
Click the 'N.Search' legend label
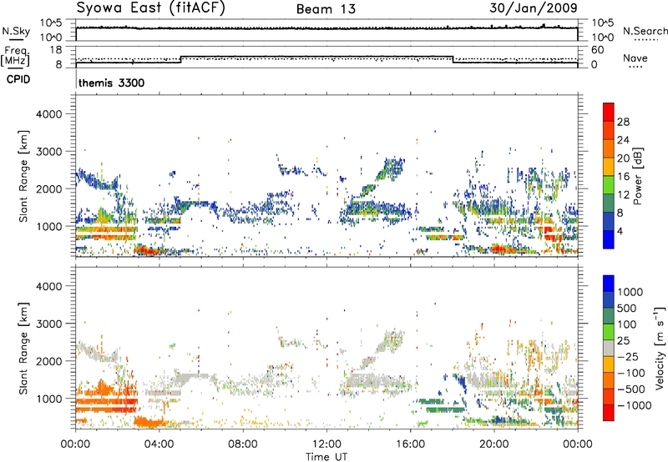[x=645, y=31]
